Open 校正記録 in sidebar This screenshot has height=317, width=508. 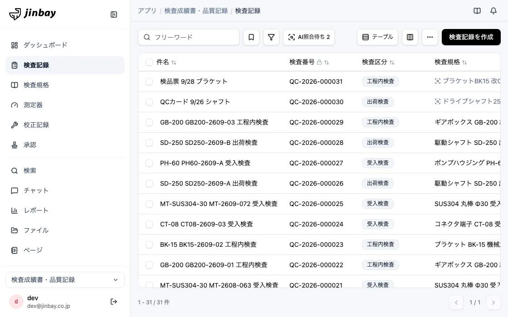(x=65, y=125)
